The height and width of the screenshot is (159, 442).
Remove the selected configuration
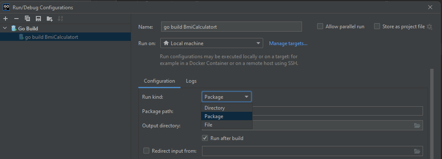tap(16, 19)
